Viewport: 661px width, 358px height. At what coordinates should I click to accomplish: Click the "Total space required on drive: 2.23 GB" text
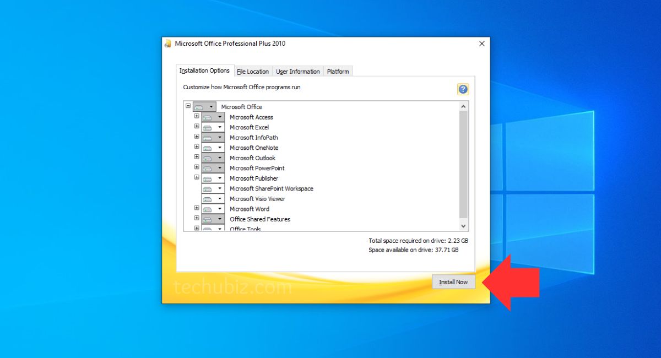click(419, 241)
